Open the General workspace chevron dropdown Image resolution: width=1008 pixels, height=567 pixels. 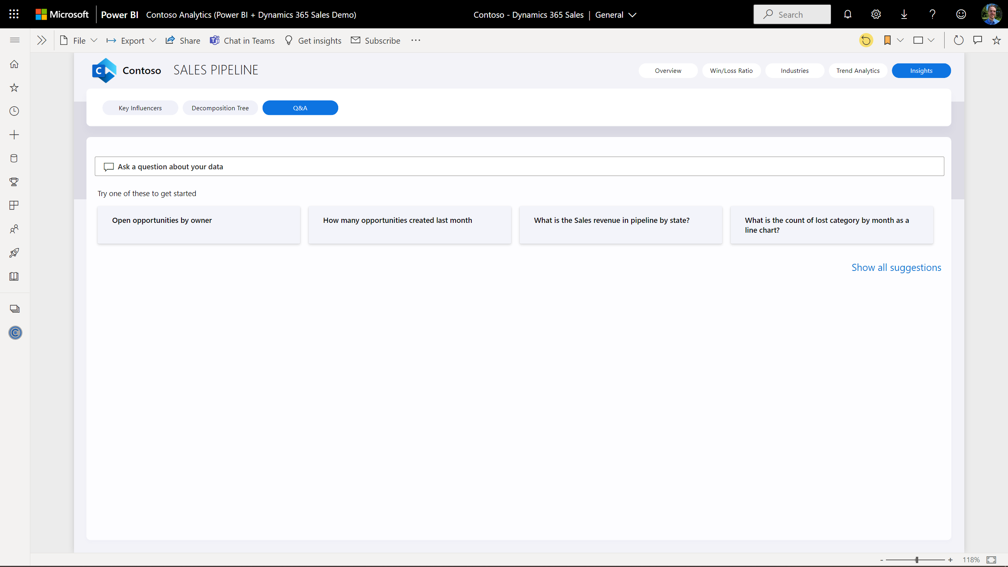(x=632, y=15)
